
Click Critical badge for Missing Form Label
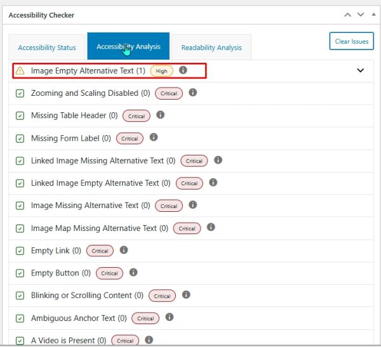tap(130, 139)
